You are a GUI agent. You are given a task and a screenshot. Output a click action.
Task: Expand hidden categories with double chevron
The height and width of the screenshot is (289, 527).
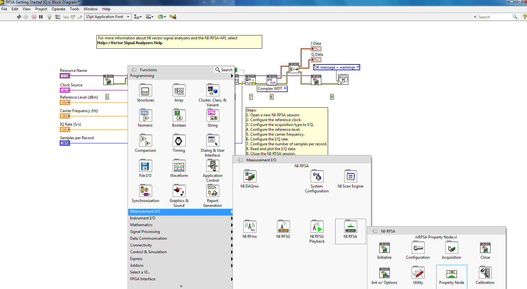coord(181,286)
